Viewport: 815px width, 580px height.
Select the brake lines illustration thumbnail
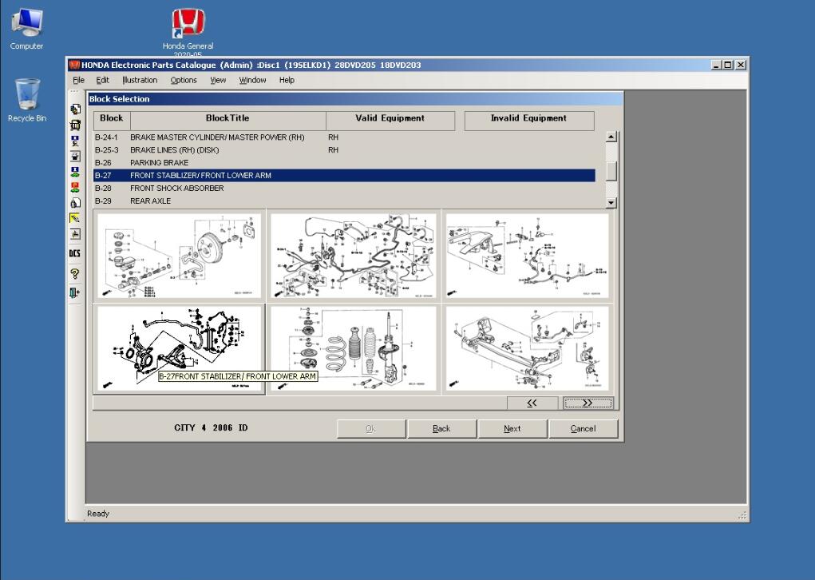(x=354, y=256)
